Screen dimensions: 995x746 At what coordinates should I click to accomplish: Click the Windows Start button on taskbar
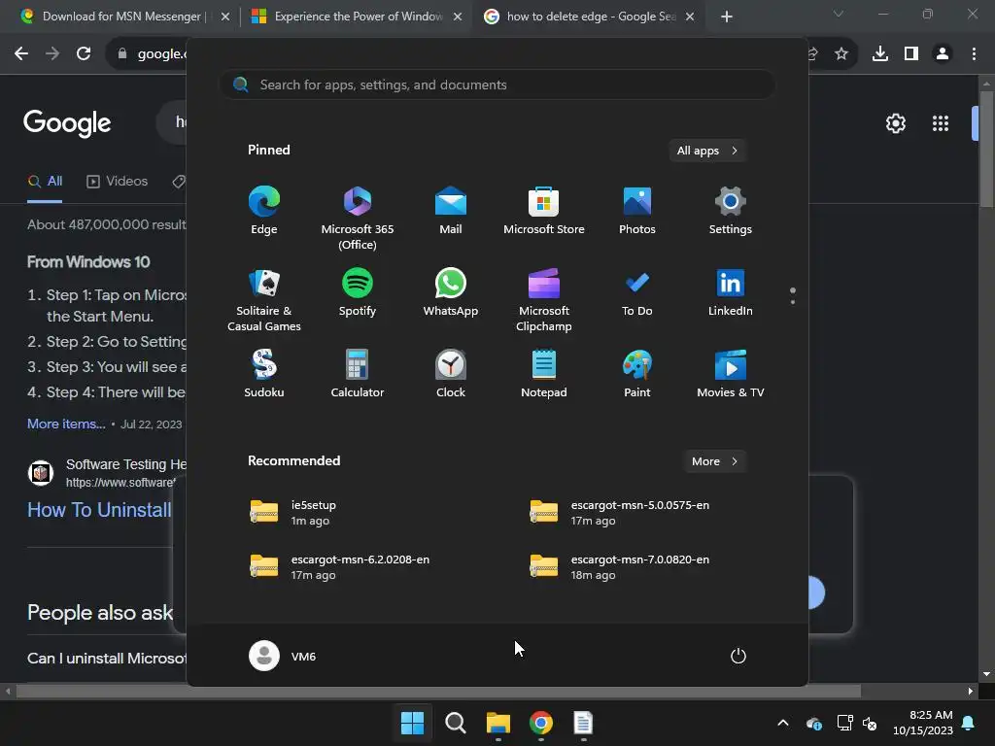click(x=412, y=723)
